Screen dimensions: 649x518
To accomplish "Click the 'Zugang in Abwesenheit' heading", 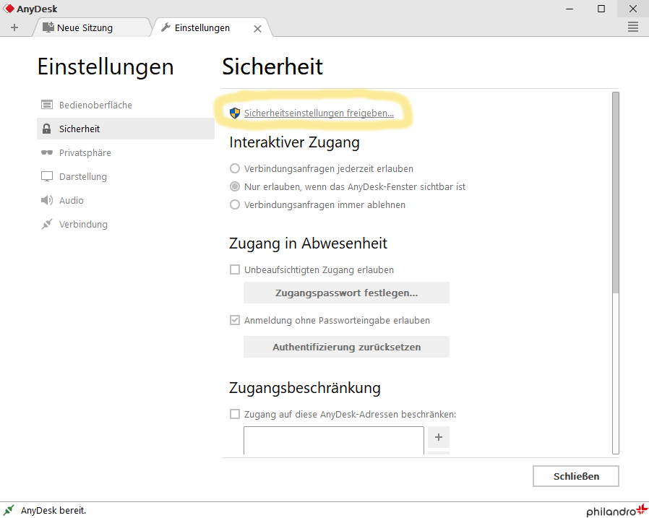I will (308, 243).
